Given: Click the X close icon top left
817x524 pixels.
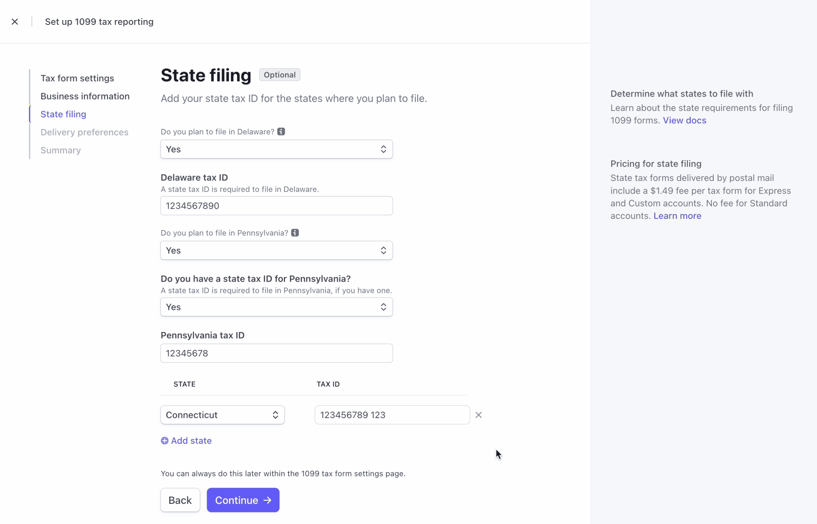Looking at the screenshot, I should click(x=15, y=22).
